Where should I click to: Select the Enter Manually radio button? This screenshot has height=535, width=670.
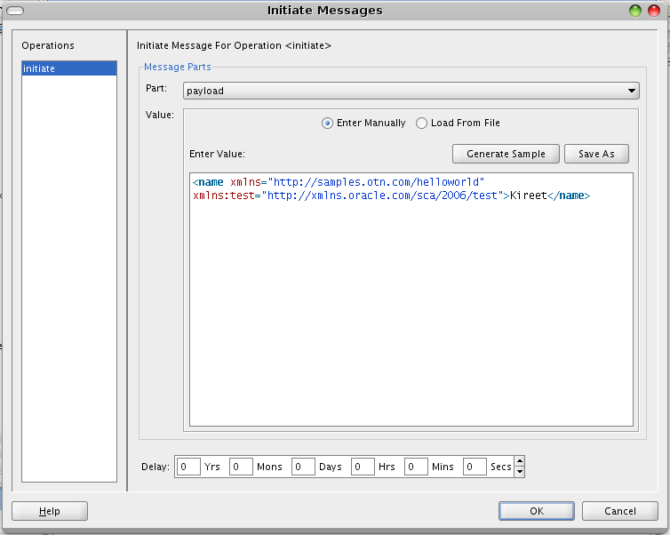click(328, 124)
